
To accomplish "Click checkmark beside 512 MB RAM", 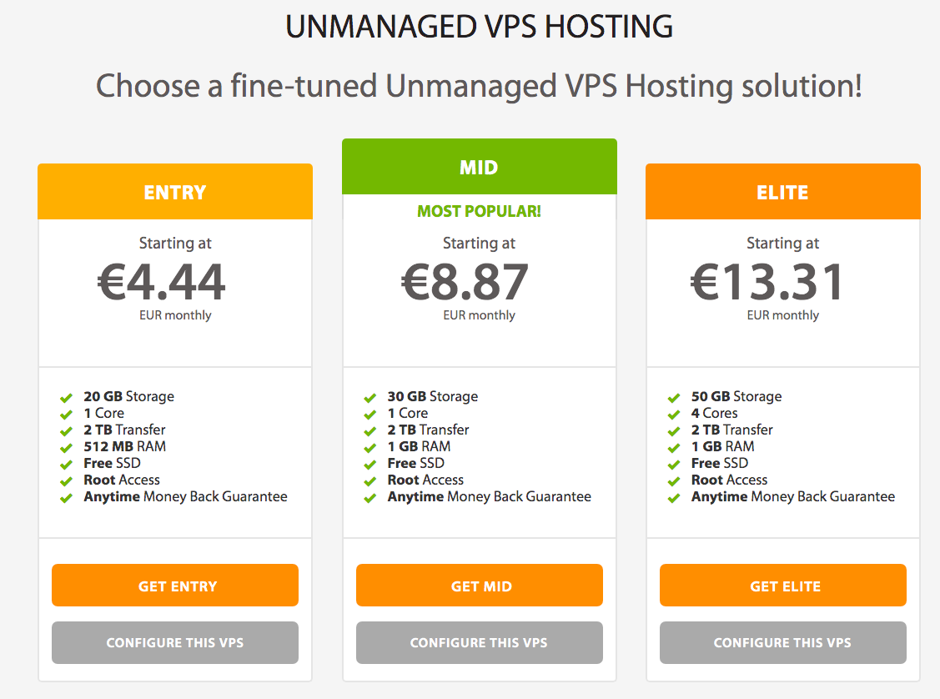I will tap(66, 448).
